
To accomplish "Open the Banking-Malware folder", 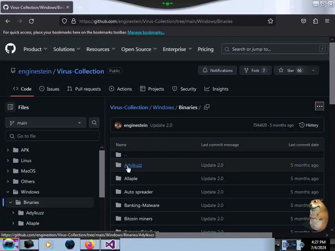I will coord(142,205).
